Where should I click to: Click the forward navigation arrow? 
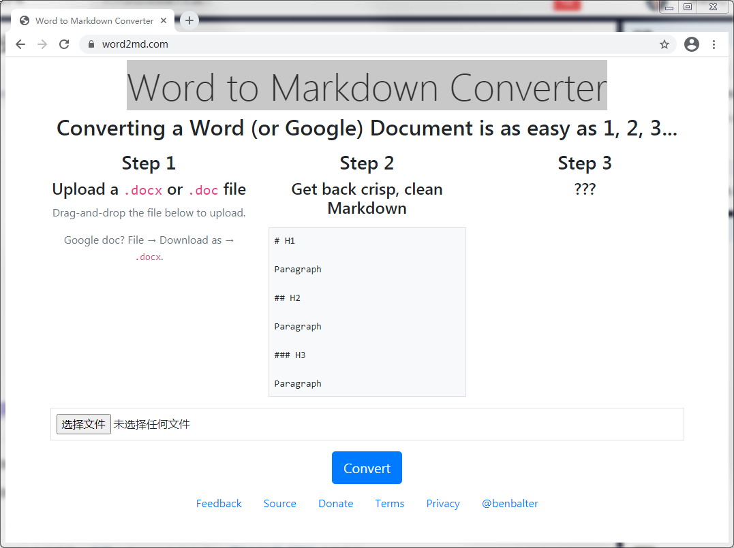tap(42, 44)
